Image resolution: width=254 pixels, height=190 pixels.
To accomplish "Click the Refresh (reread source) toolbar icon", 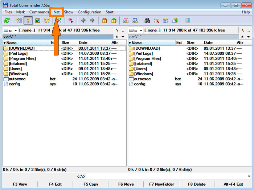I will pos(7,21).
